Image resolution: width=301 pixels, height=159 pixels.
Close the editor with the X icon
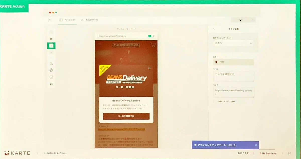pos(49,20)
